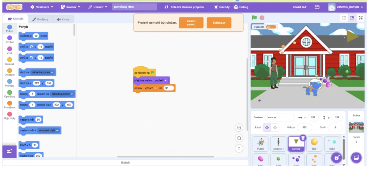369x169 pixels.
Task: Select the Puntík sprite thumbnail
Action: (x=260, y=144)
